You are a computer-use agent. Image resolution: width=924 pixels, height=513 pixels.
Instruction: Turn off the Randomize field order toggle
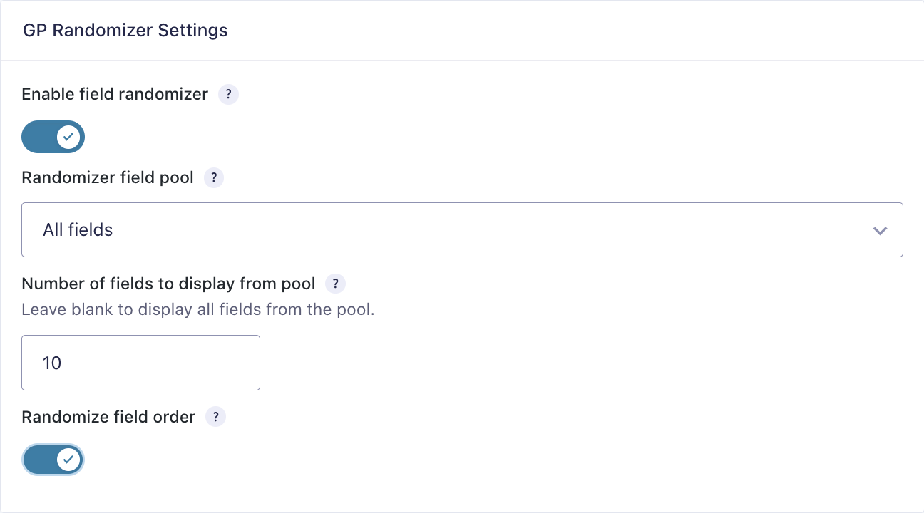point(53,460)
